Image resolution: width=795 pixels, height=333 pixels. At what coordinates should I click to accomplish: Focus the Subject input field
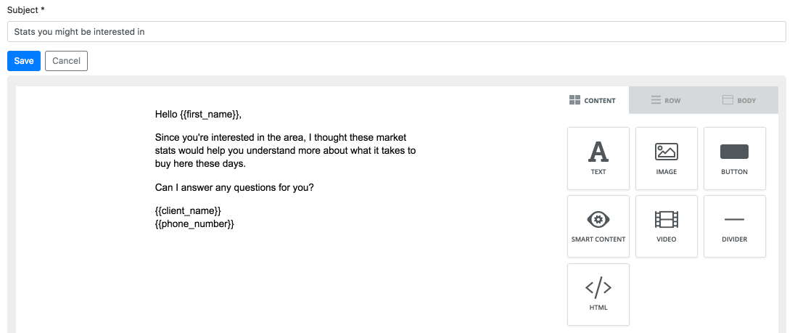[397, 31]
